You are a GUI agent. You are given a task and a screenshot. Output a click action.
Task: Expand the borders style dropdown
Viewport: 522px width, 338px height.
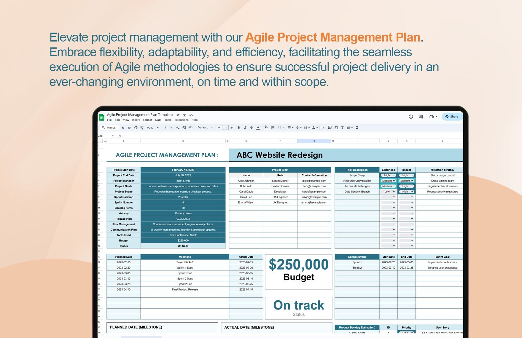[x=273, y=127]
